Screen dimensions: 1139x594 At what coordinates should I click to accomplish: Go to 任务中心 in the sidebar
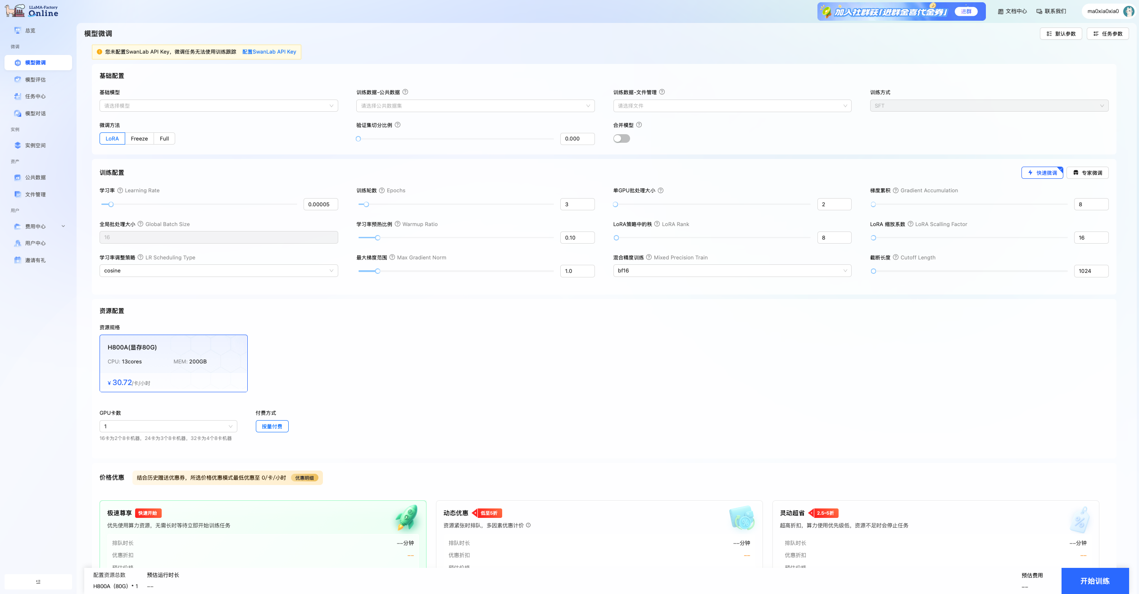[x=35, y=96]
